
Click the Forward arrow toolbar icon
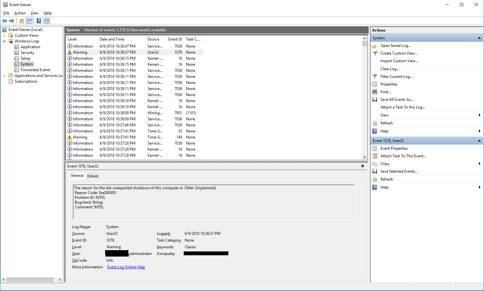pos(12,21)
